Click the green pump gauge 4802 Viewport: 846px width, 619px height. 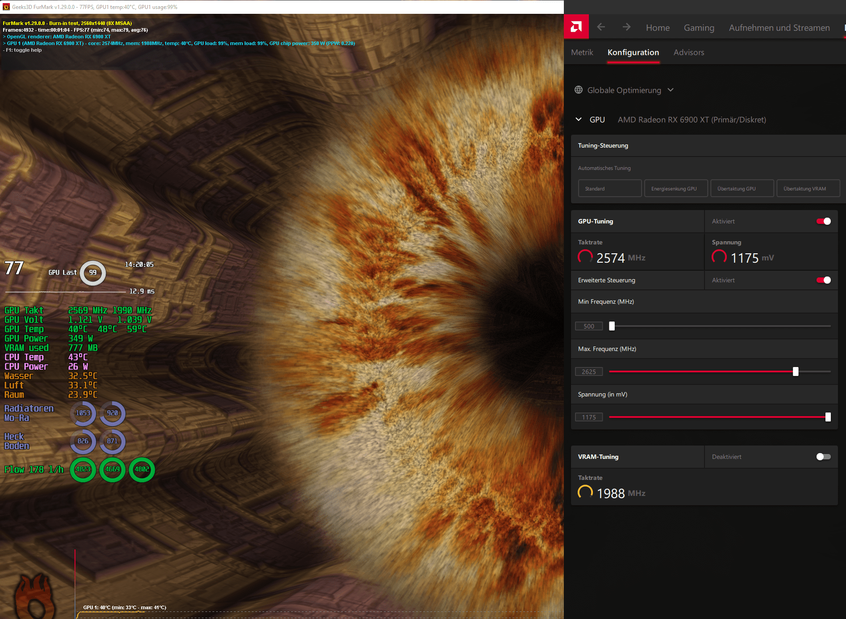coord(142,470)
